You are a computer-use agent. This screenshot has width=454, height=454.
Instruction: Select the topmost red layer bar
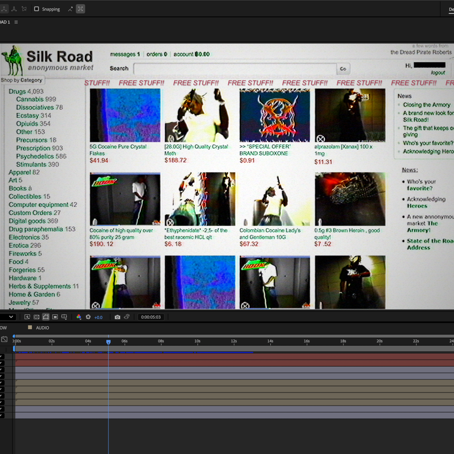(x=235, y=357)
